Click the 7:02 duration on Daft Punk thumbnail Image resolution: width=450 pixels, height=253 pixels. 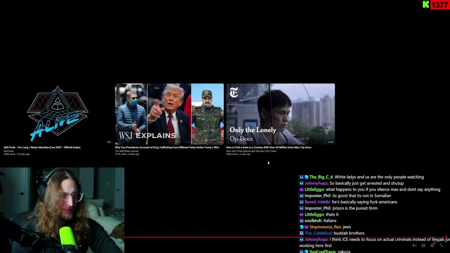[x=109, y=142]
